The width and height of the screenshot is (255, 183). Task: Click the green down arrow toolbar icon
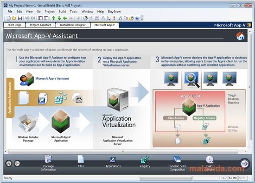tap(59, 18)
